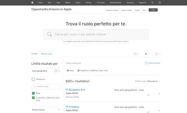Open the Intrattenimento menu item
Viewport: 187px width, 113px height.
pyautogui.click(x=116, y=3)
